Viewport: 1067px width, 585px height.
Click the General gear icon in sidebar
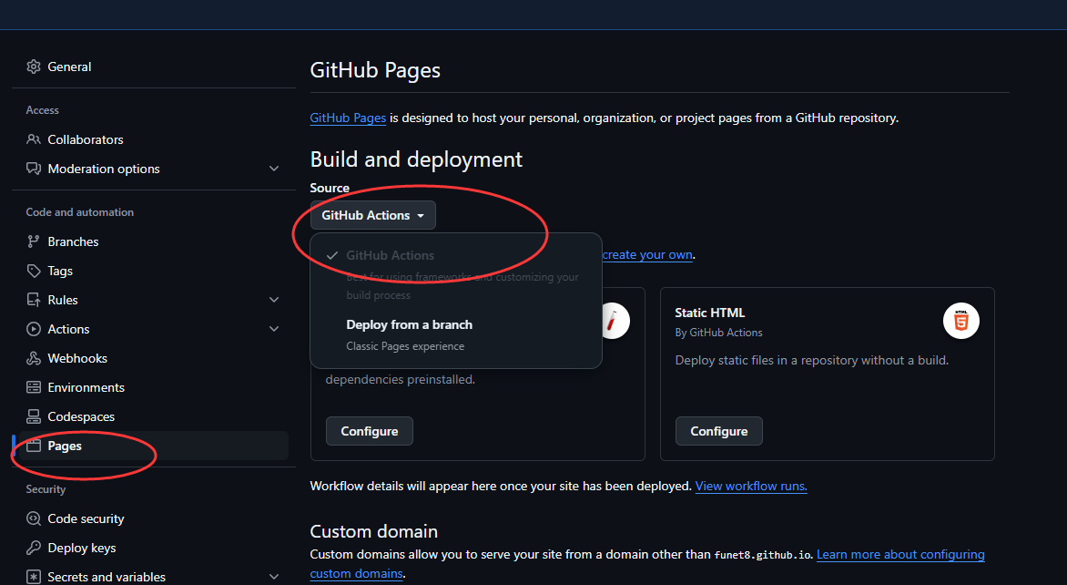pyautogui.click(x=34, y=67)
